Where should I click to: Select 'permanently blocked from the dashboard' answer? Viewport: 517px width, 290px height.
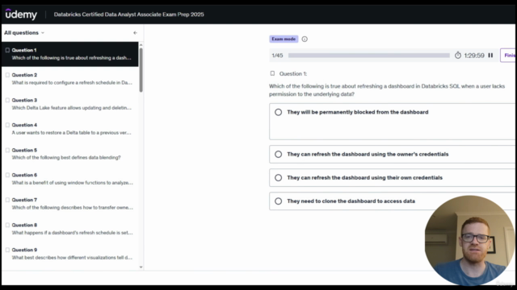click(393, 122)
